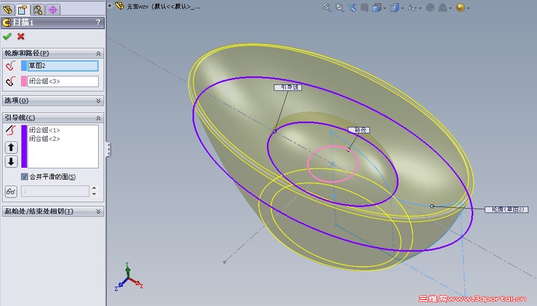Select 闭合组<1> in the guide curves list
Screen dimensions: 537x306
[x=45, y=130]
